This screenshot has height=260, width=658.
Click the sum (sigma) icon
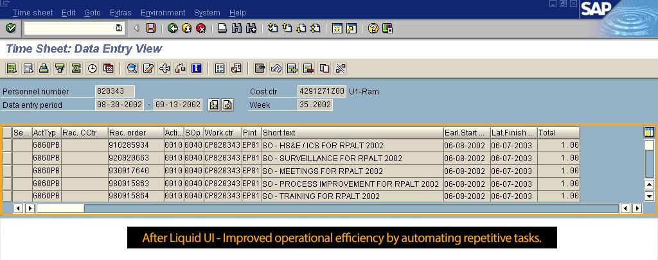[x=76, y=68]
